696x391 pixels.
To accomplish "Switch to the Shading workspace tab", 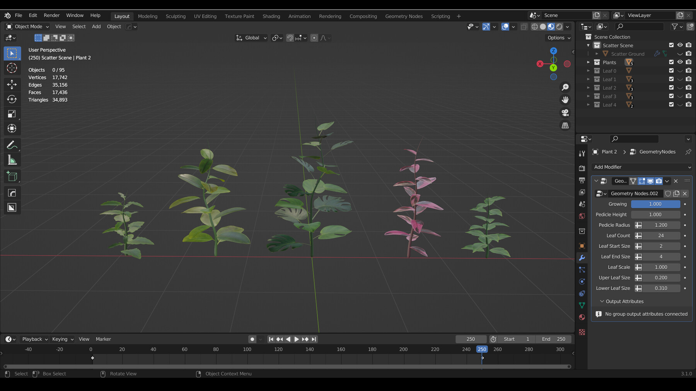I will [x=271, y=16].
